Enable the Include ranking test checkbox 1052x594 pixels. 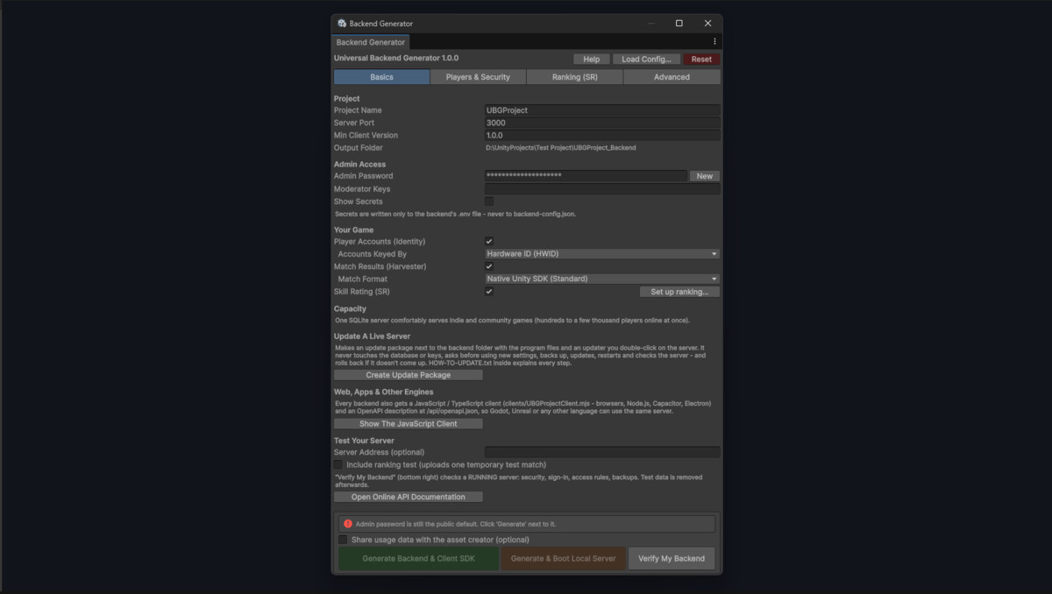click(x=338, y=464)
